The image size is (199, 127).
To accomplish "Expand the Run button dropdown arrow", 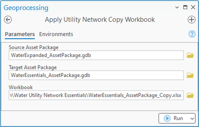I will [192, 118].
